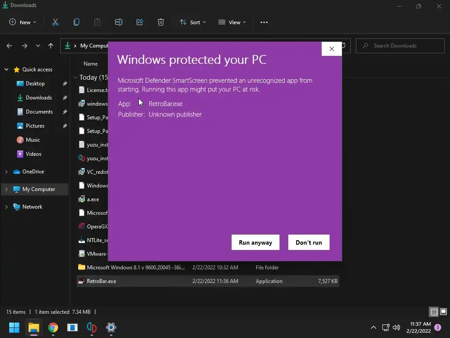The image size is (450, 338).
Task: Collapse the Today file group
Action: tap(76, 77)
